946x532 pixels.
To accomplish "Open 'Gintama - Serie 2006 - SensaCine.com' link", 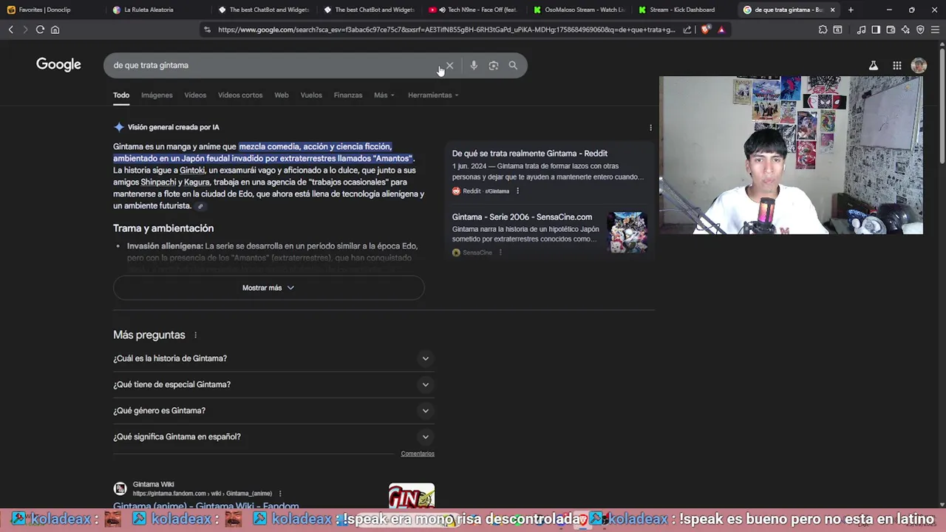I will (x=522, y=217).
